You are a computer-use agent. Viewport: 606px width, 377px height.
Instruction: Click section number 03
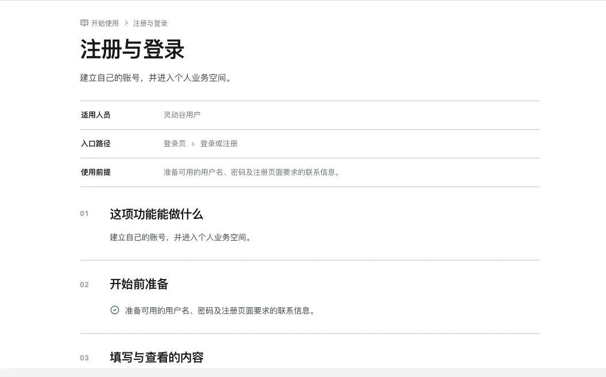point(84,358)
